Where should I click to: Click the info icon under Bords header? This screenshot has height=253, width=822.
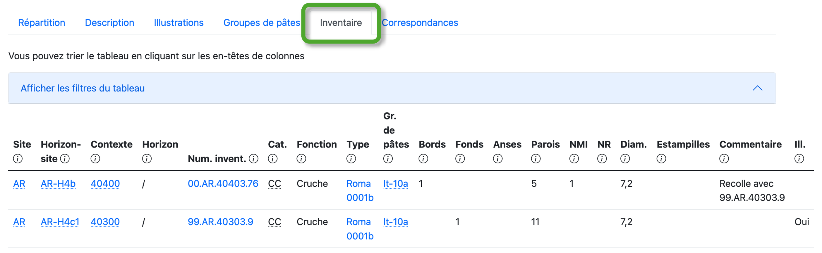423,159
